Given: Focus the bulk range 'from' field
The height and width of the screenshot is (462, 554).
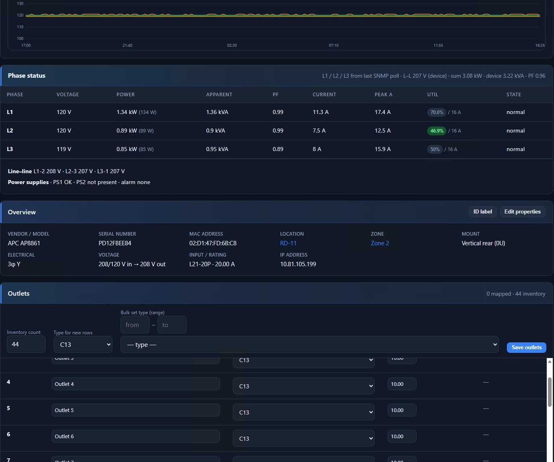Looking at the screenshot, I should pyautogui.click(x=135, y=325).
